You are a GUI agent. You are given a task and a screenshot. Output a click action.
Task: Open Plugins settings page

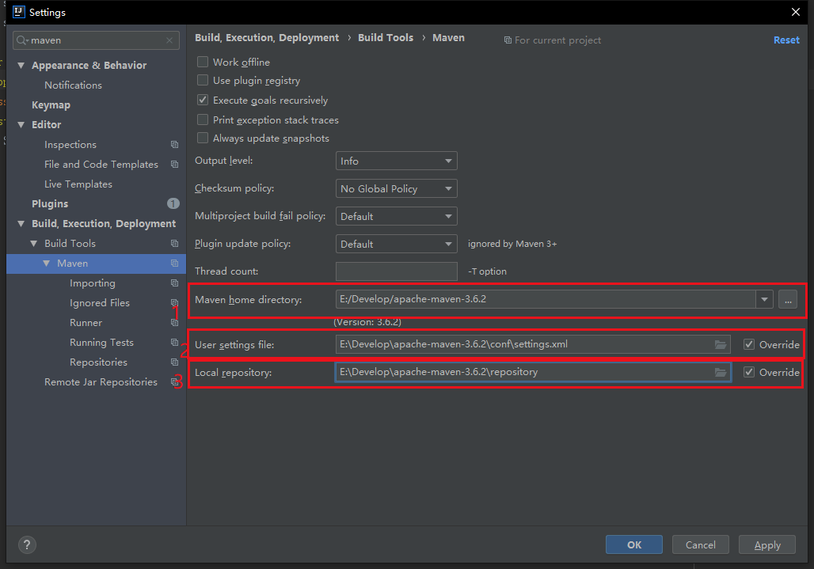[50, 204]
